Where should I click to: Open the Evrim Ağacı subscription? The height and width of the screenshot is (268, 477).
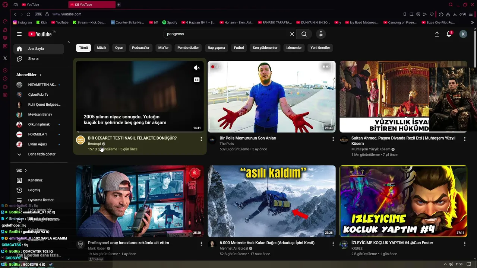pos(39,144)
